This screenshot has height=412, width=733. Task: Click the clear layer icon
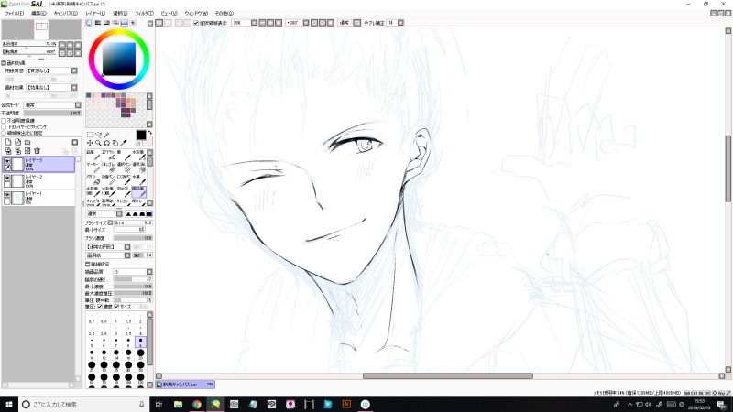point(27,151)
